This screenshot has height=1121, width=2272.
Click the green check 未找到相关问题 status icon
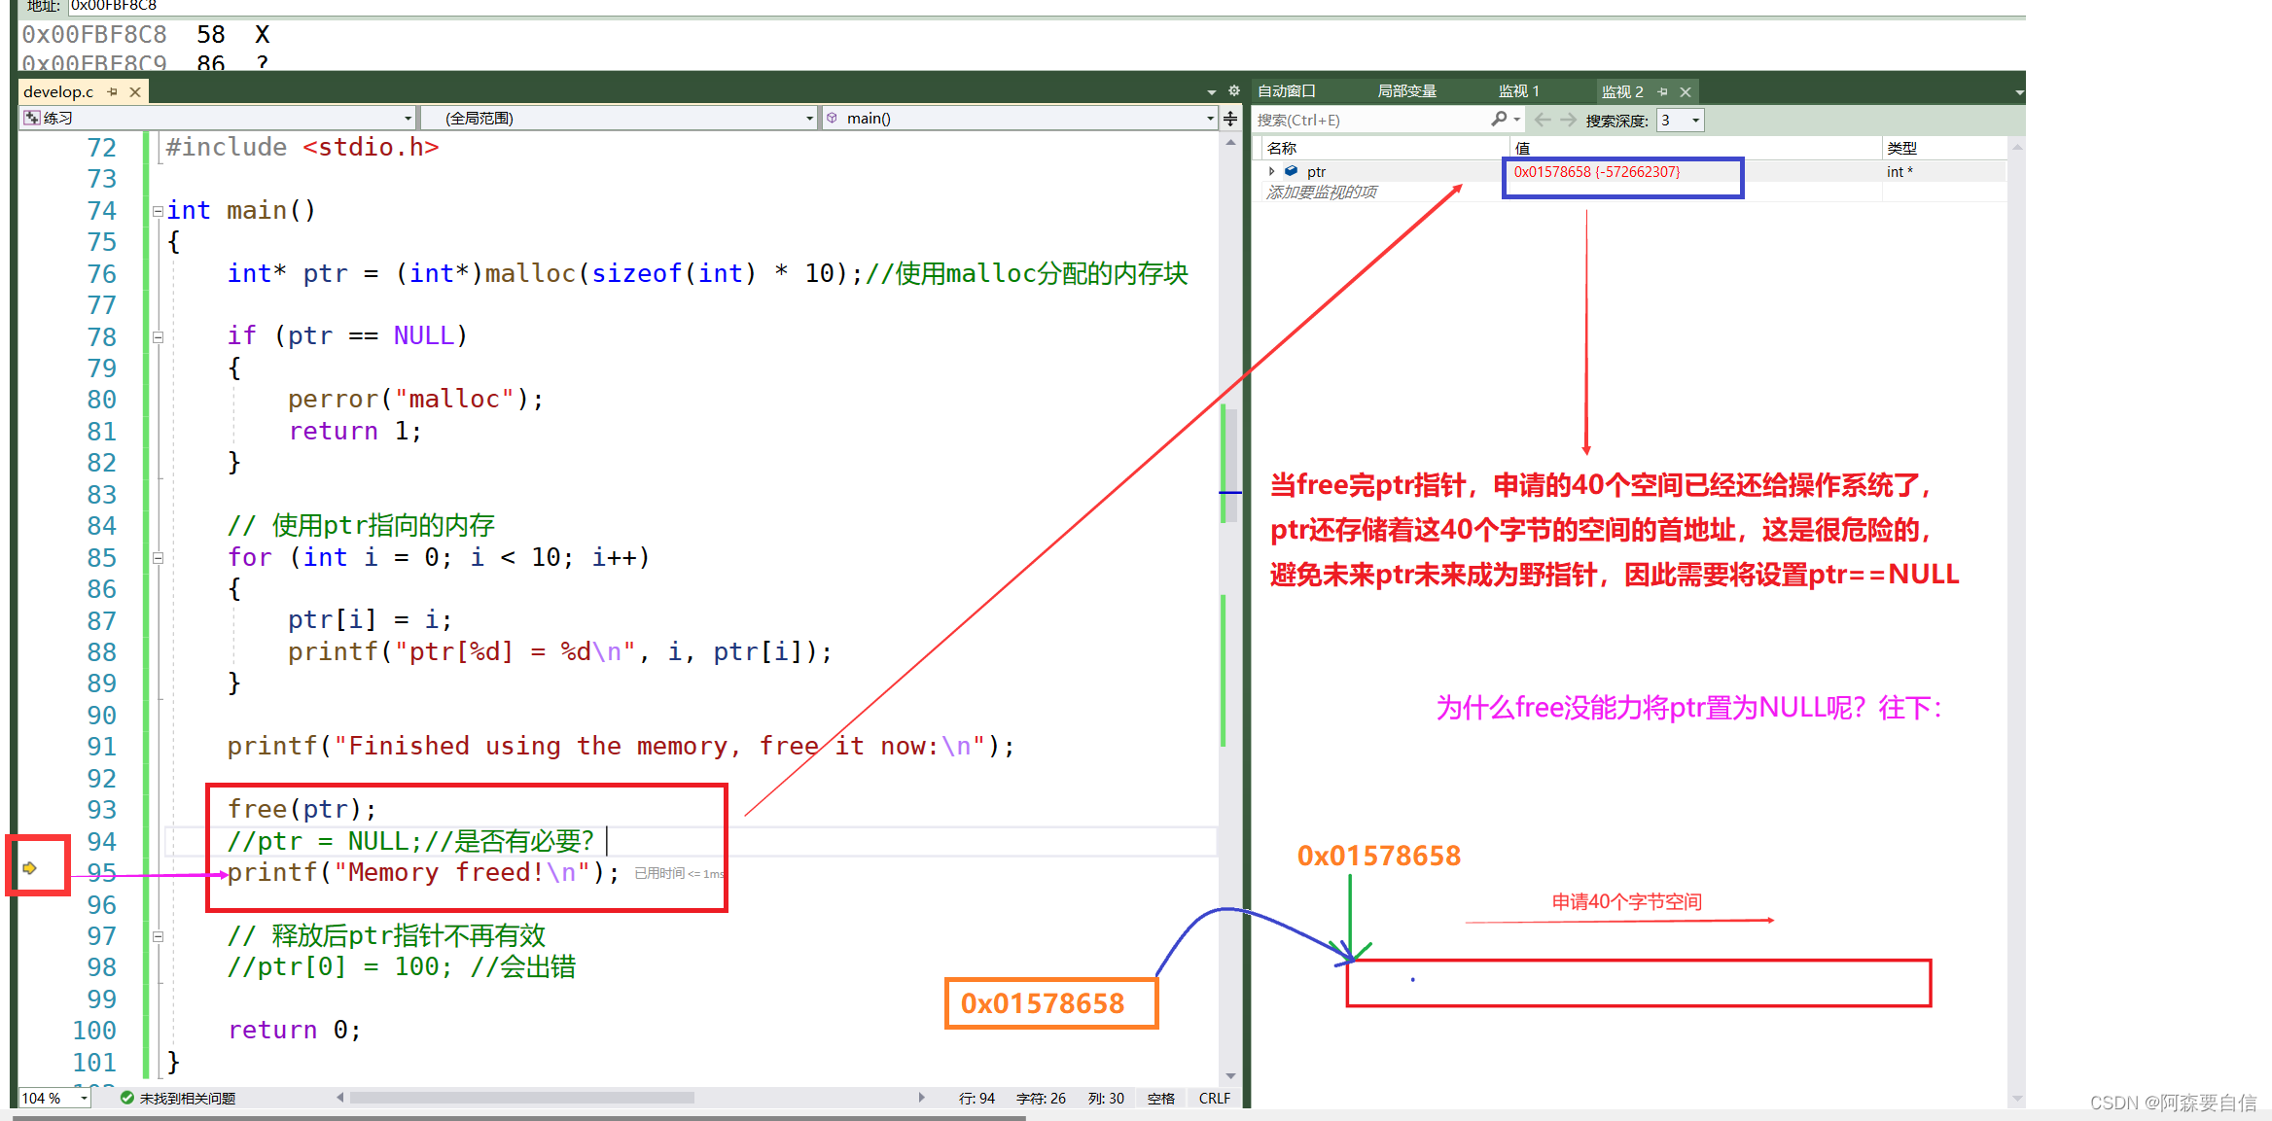coord(126,1098)
